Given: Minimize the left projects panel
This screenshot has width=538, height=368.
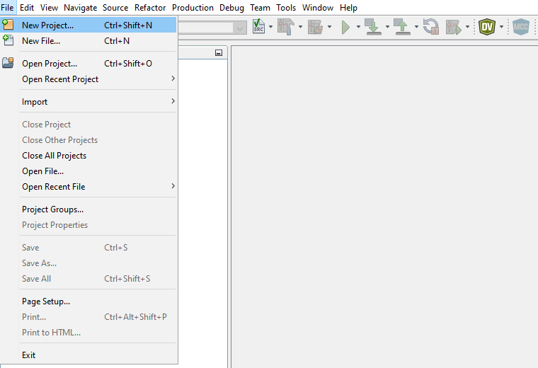Looking at the screenshot, I should (219, 53).
